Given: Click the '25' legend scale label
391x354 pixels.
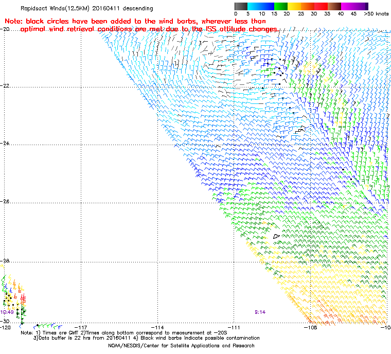Looking at the screenshot, I should tap(301, 14).
